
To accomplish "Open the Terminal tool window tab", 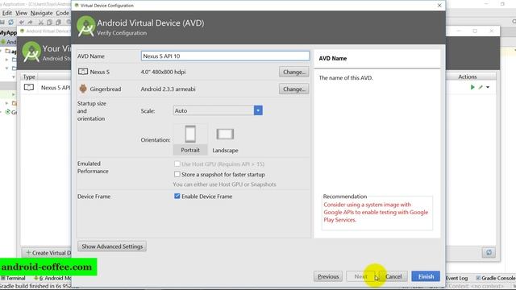I will pos(13,278).
